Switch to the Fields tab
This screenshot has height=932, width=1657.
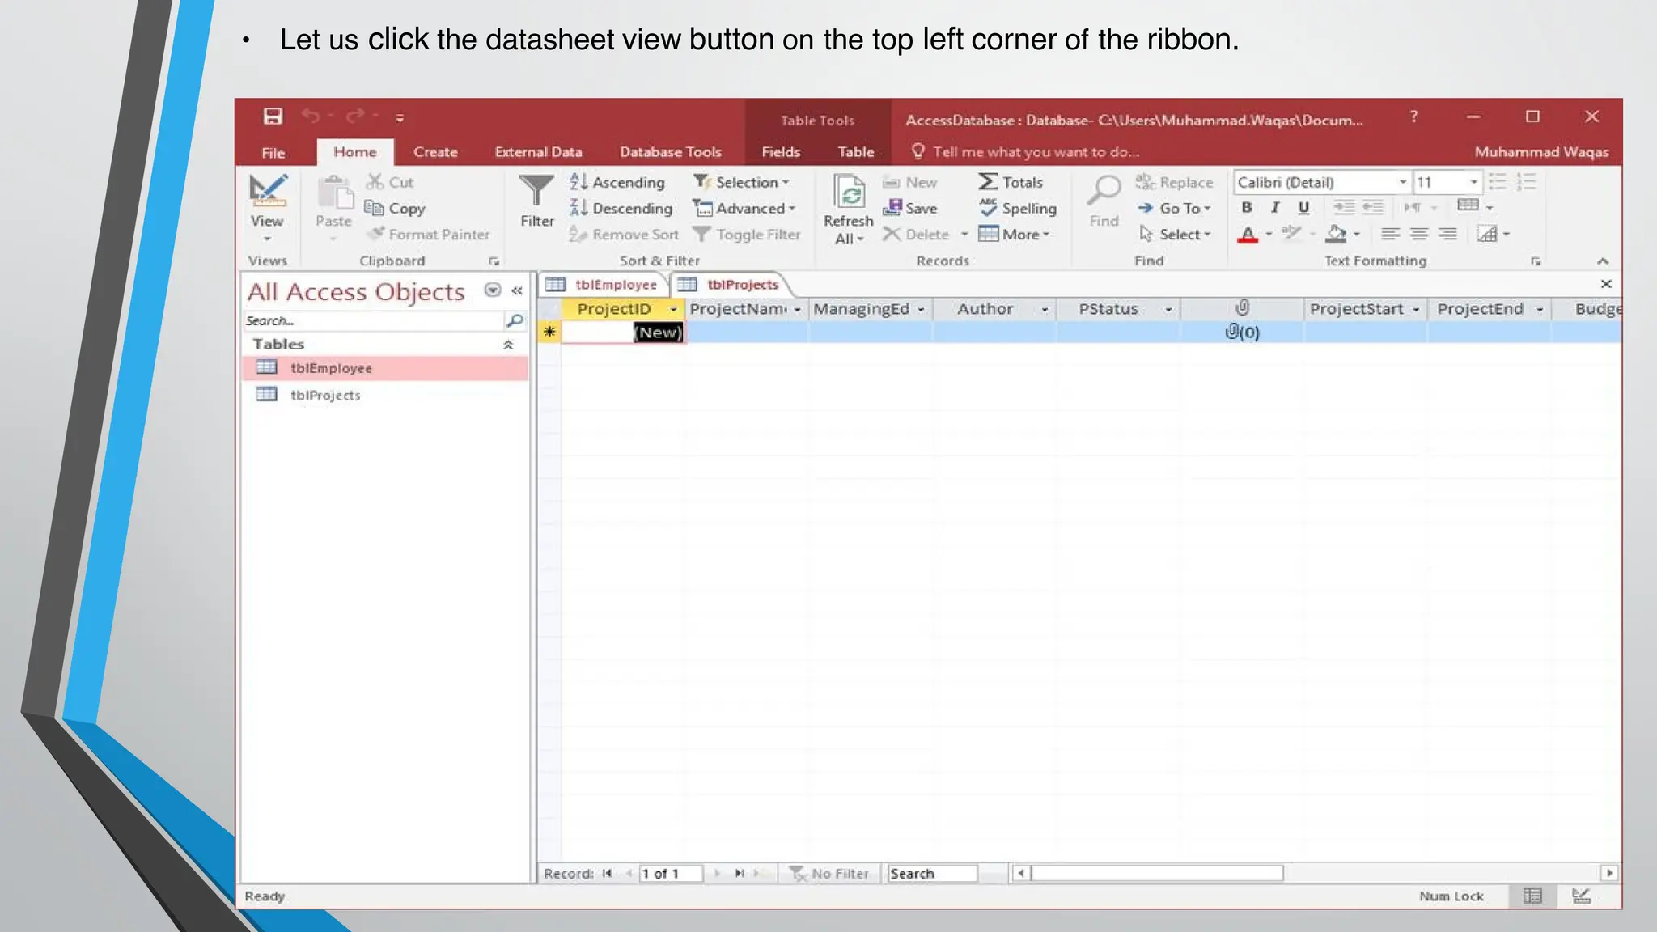(x=781, y=152)
